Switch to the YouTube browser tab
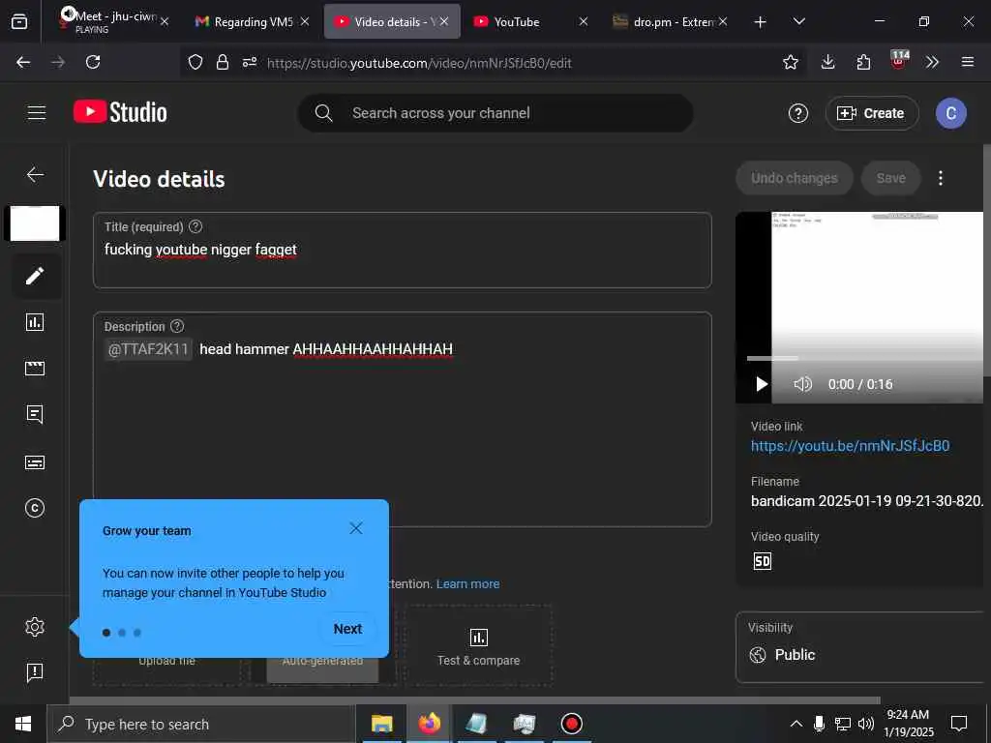991x743 pixels. click(529, 21)
